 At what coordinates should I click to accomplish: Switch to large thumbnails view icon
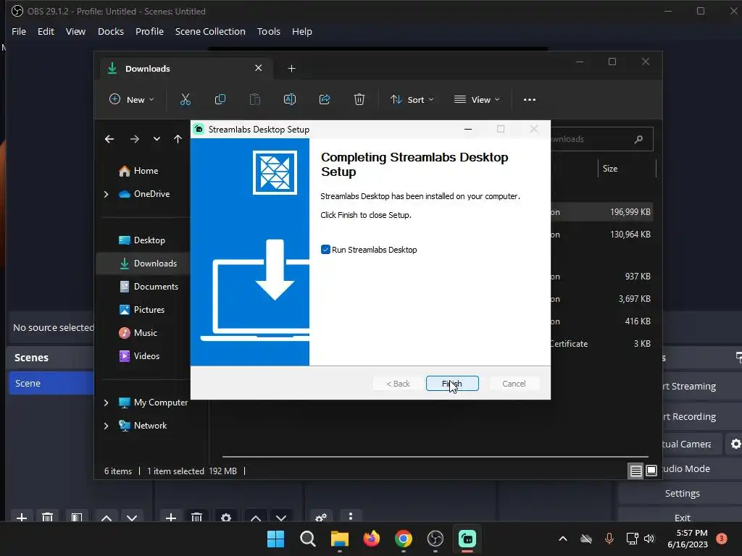point(651,471)
